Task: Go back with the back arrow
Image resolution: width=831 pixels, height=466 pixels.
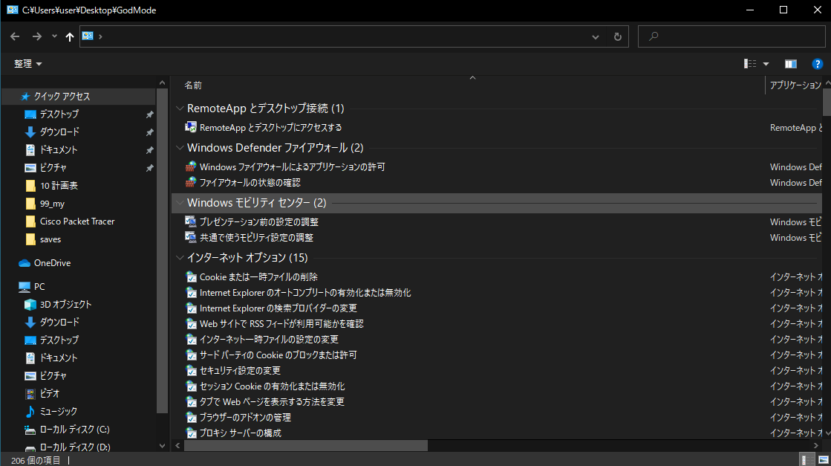Action: 15,36
